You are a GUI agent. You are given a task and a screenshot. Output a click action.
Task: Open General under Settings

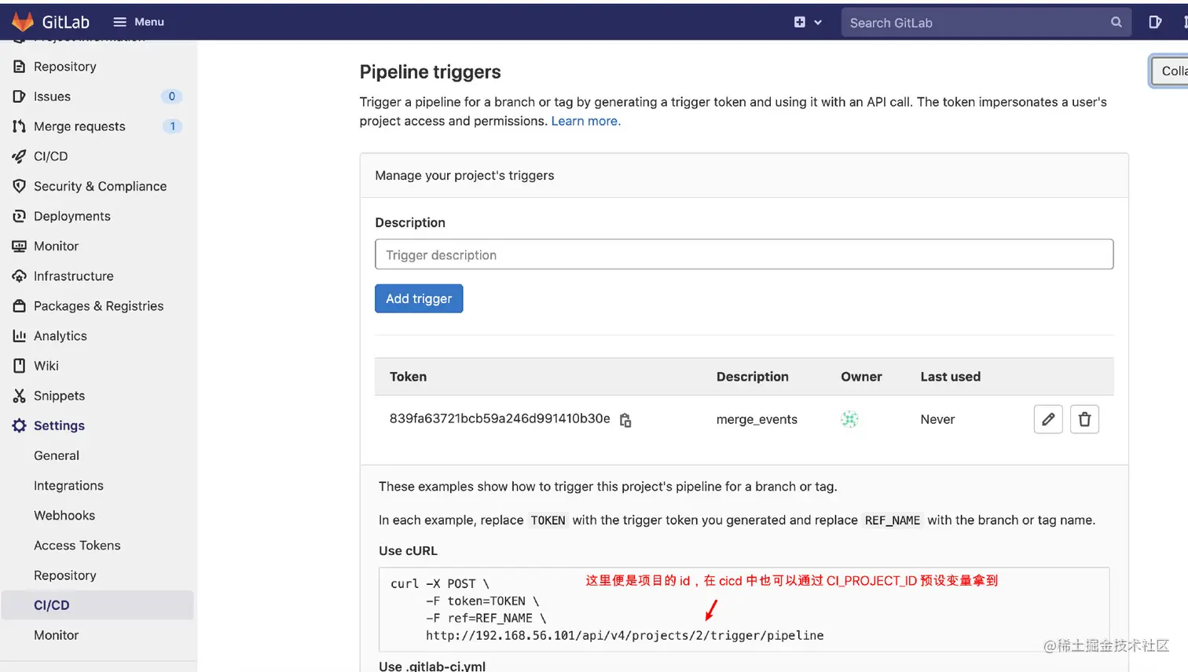pyautogui.click(x=57, y=455)
